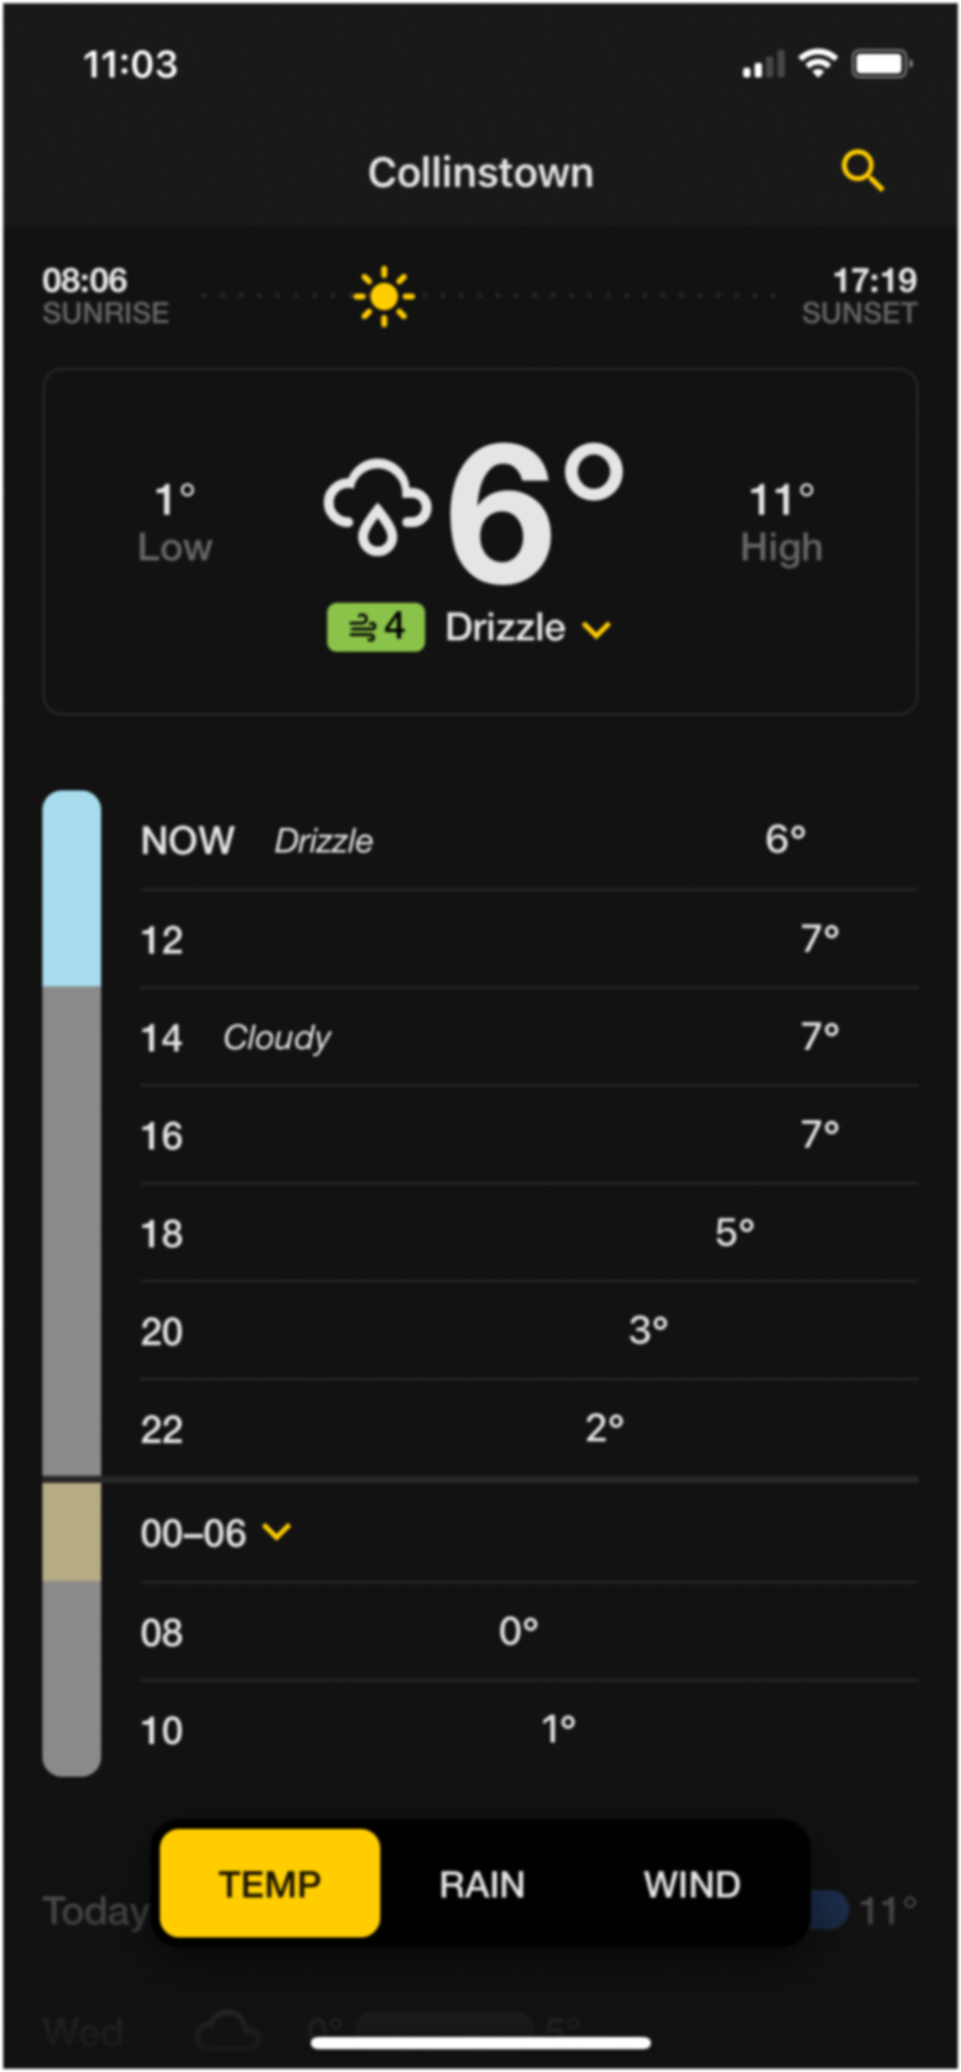The height and width of the screenshot is (2072, 961).
Task: Toggle the WIND display
Action: tap(690, 1884)
